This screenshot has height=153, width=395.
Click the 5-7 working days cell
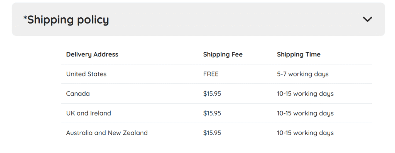click(x=303, y=74)
